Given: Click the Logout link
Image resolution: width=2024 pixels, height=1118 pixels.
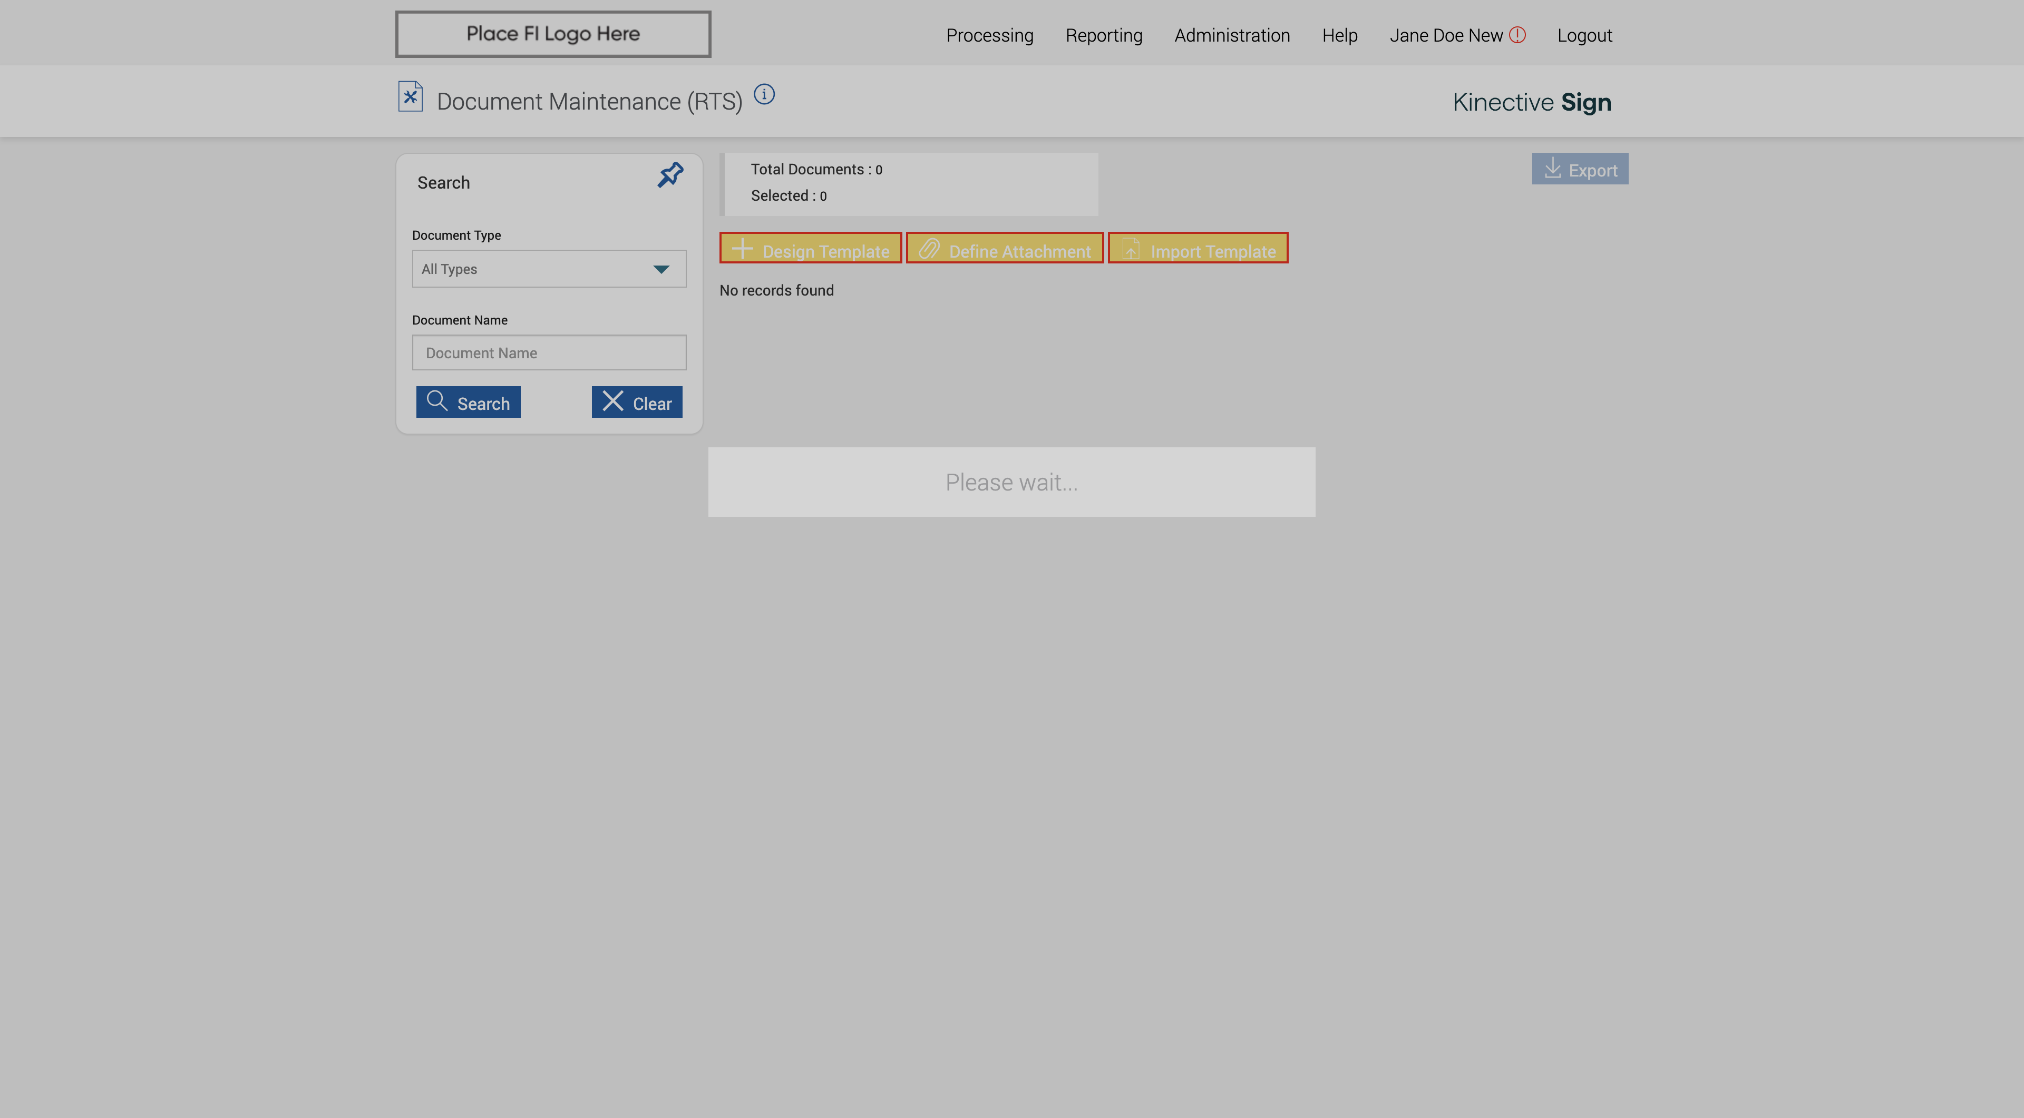Looking at the screenshot, I should pos(1584,35).
